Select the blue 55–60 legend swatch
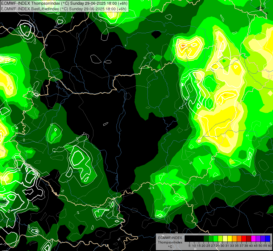The width and height of the screenshot is (273, 251). click(268, 238)
